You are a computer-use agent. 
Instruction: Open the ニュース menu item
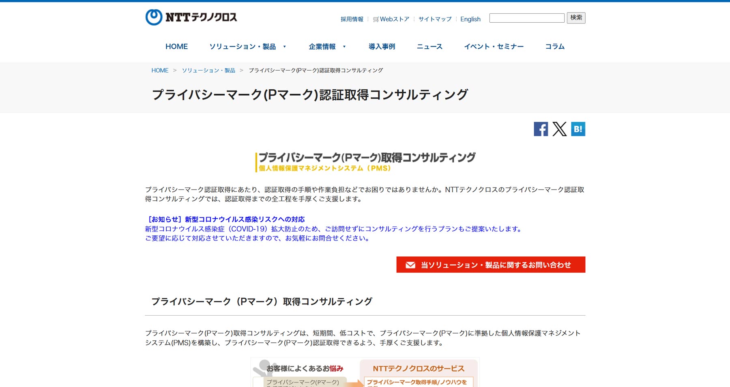click(429, 47)
